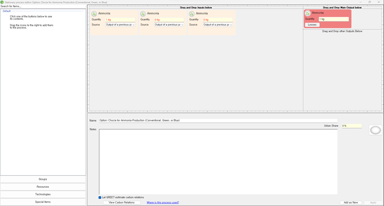Click the Apply button
The width and height of the screenshot is (384, 206).
[x=373, y=202]
